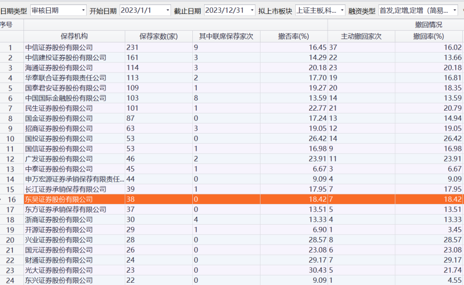Click 撤否率 value 22.77
Screen dimensions: 464x285
318,108
